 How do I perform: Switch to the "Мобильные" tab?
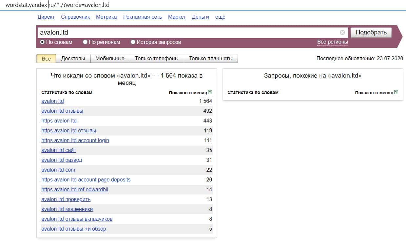pos(110,59)
